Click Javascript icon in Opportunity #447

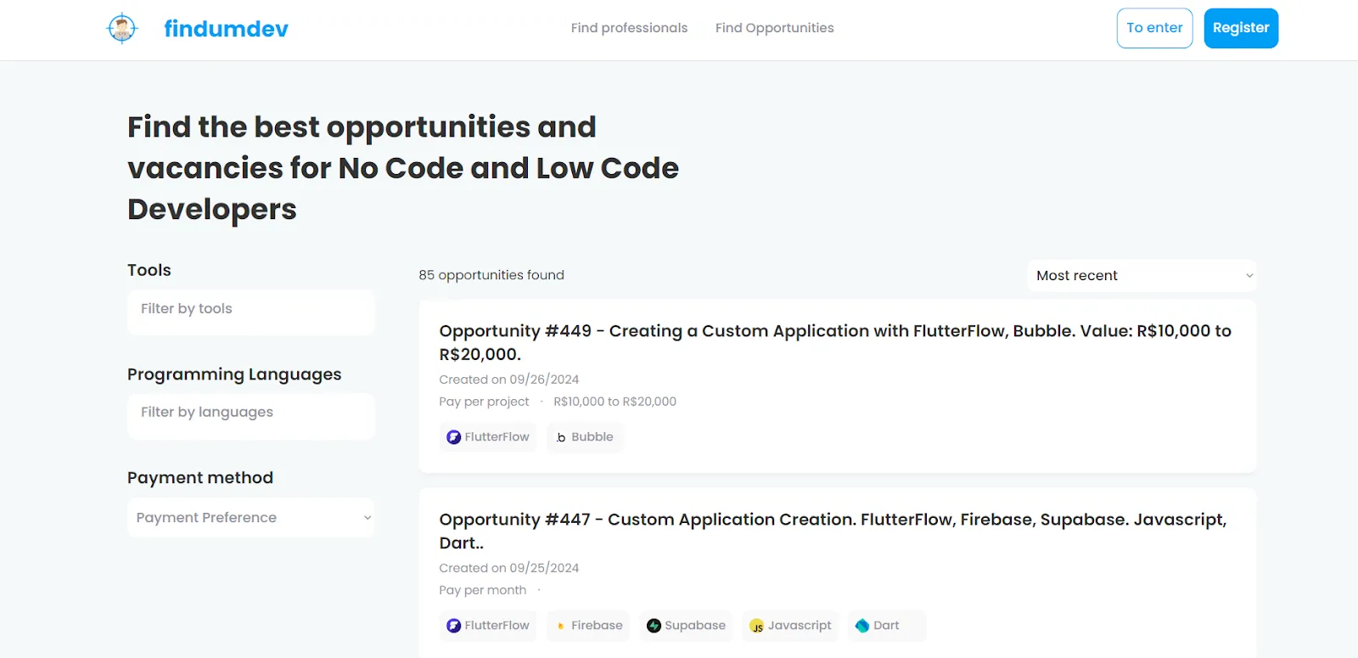[x=757, y=627]
